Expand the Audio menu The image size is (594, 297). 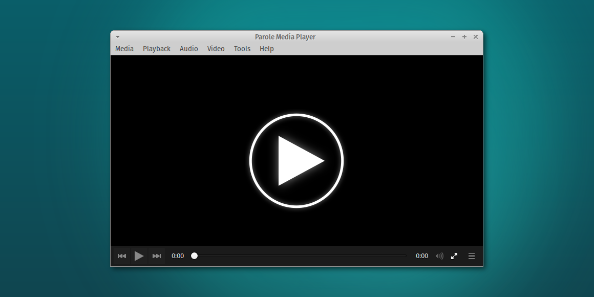coord(188,49)
